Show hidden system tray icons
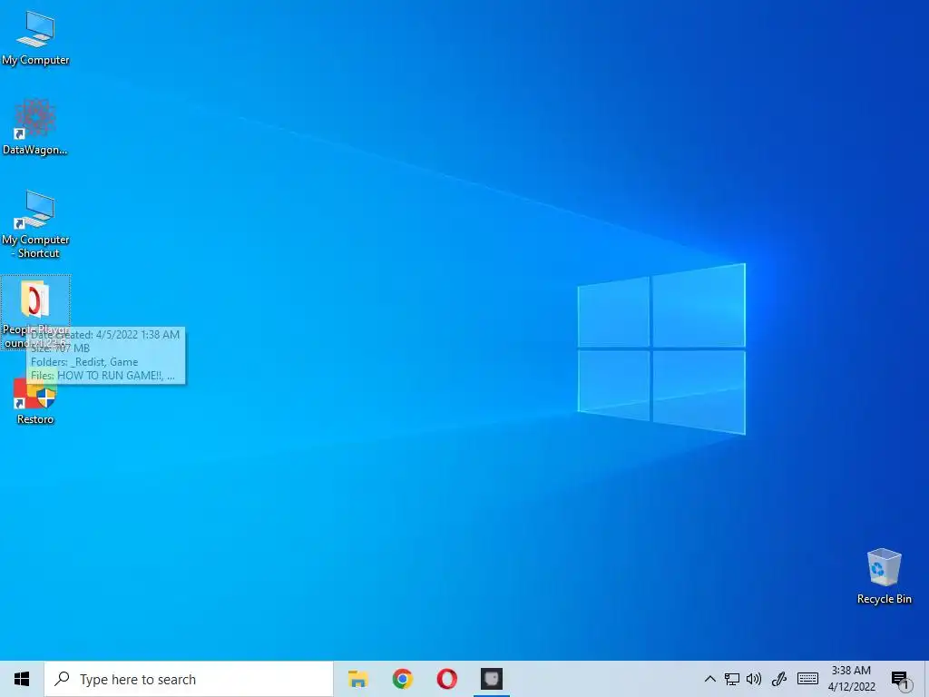This screenshot has height=697, width=929. pyautogui.click(x=709, y=679)
